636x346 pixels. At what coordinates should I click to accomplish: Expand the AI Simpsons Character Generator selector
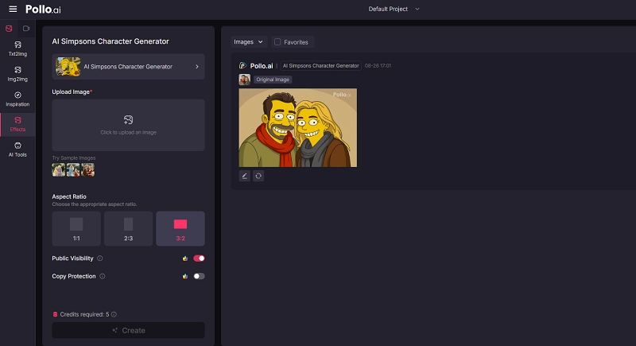[128, 67]
